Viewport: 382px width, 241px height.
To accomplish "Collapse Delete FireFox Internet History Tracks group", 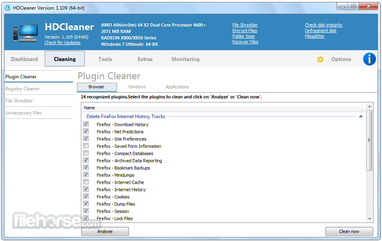I will [361, 116].
